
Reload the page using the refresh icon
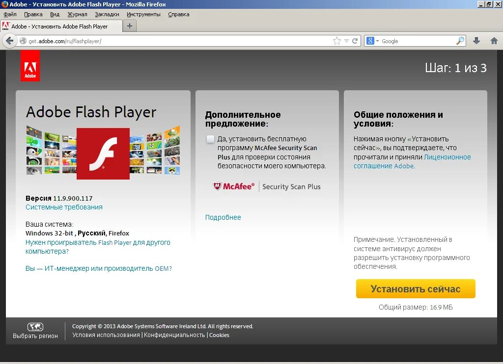pyautogui.click(x=355, y=41)
